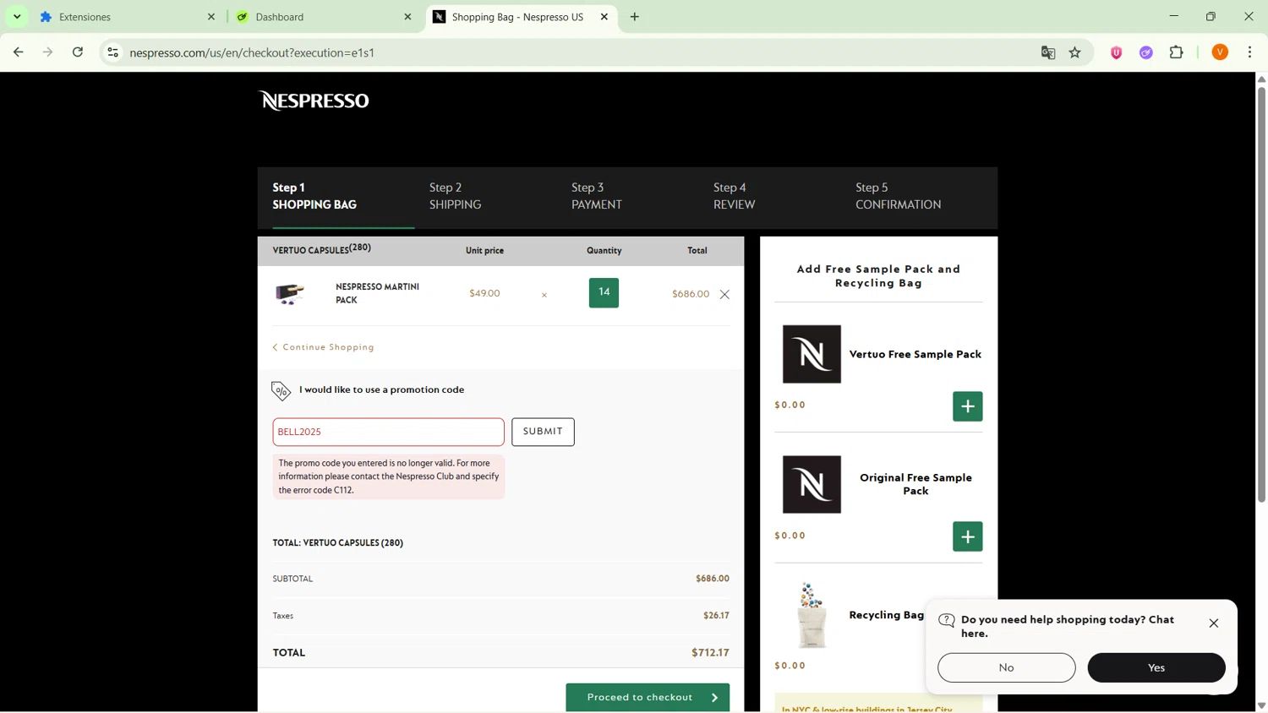Click Nespresso Martini Pack product thumbnail

[x=290, y=293]
